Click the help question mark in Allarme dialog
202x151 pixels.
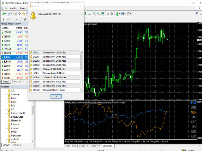74,6
